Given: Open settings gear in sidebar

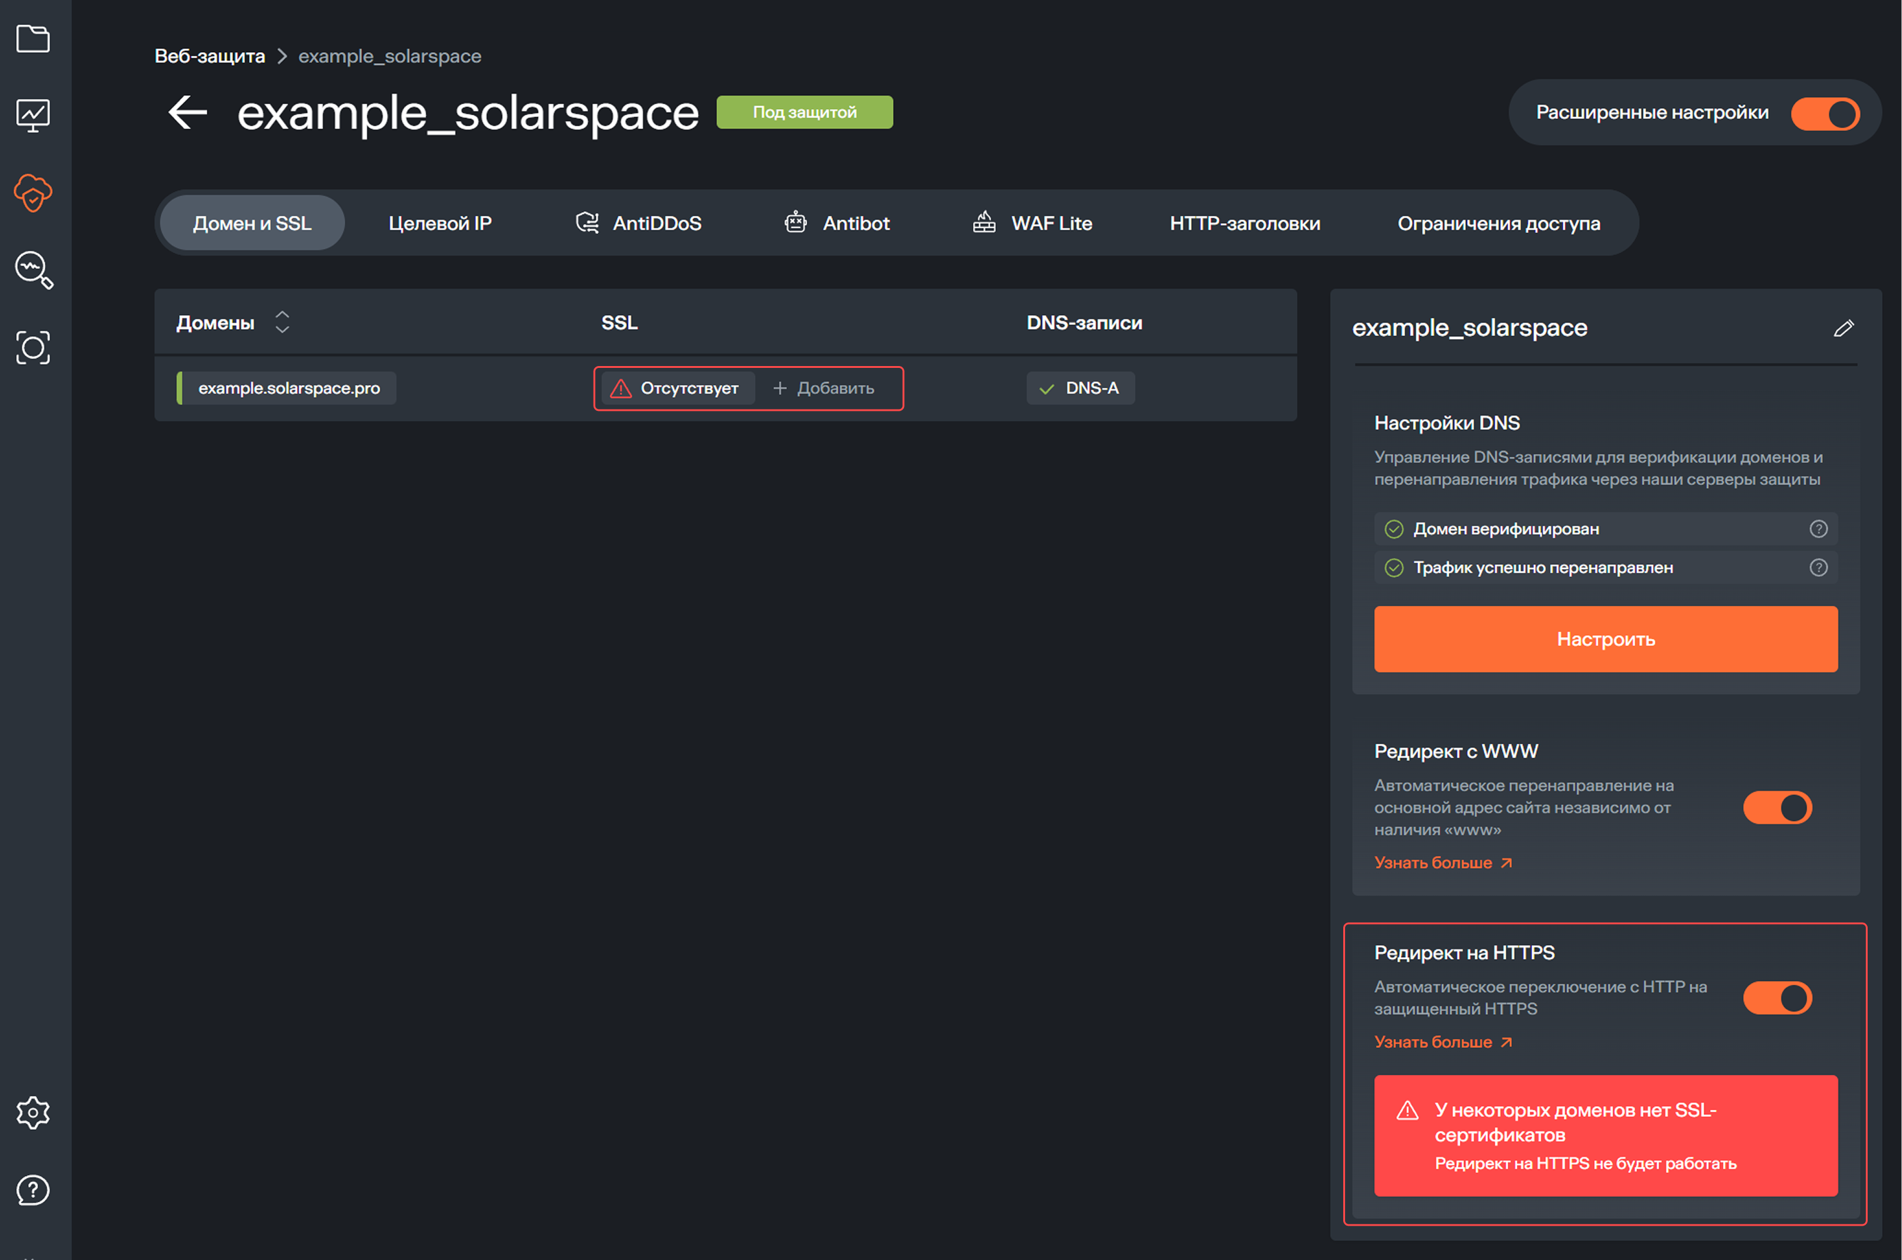Looking at the screenshot, I should click(33, 1112).
